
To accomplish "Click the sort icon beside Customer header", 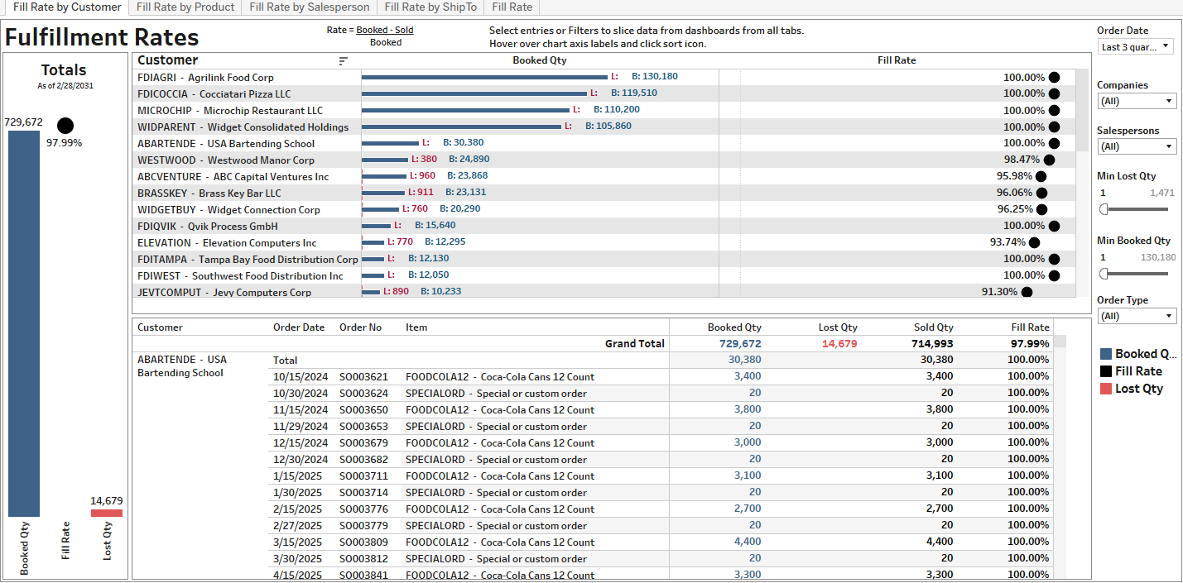I will 344,61.
